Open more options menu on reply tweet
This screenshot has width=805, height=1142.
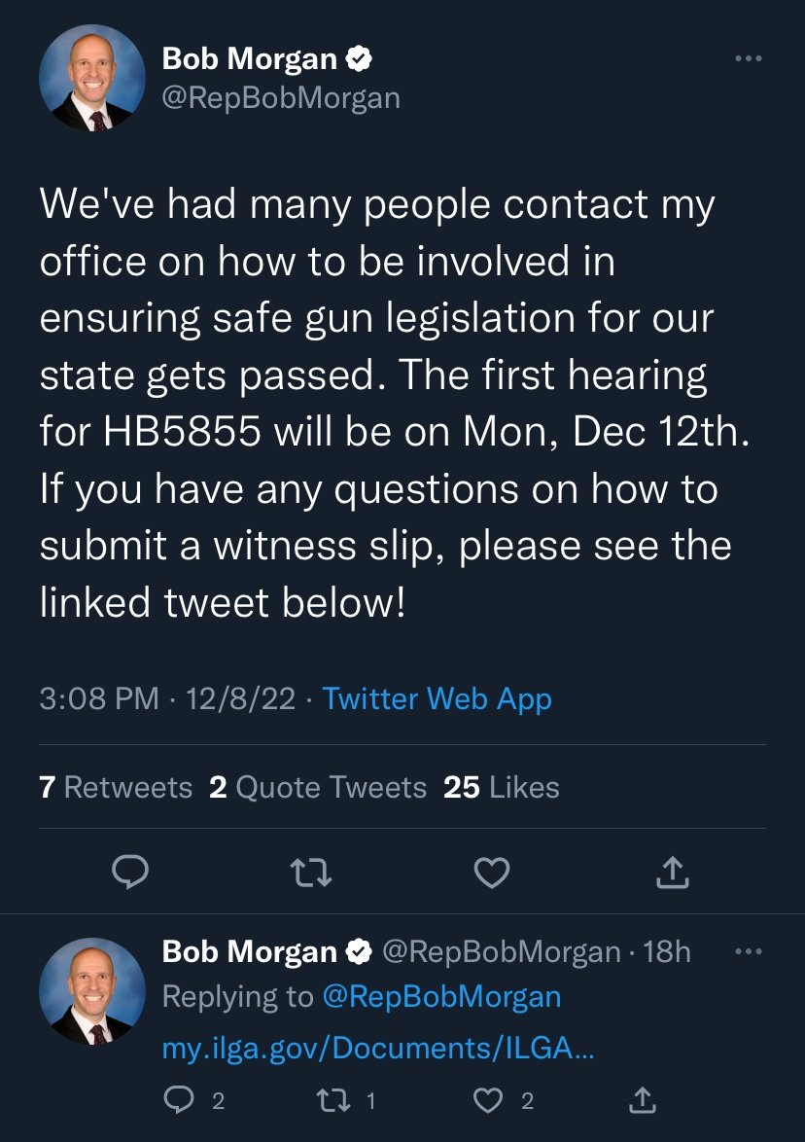pyautogui.click(x=749, y=951)
